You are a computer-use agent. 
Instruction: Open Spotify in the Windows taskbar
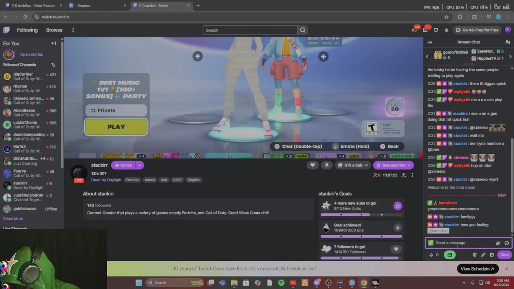tap(281, 283)
